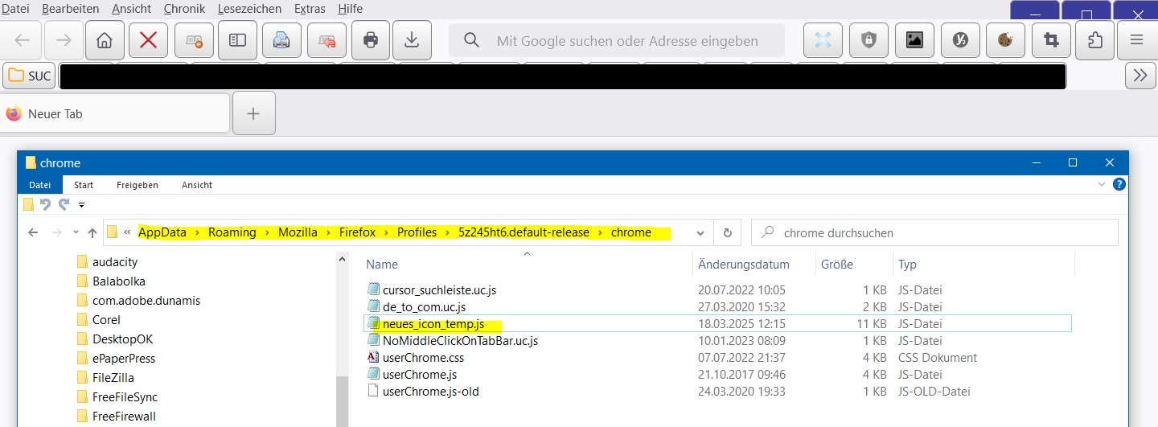
Task: Click the Firefox URL search field
Action: pos(627,41)
